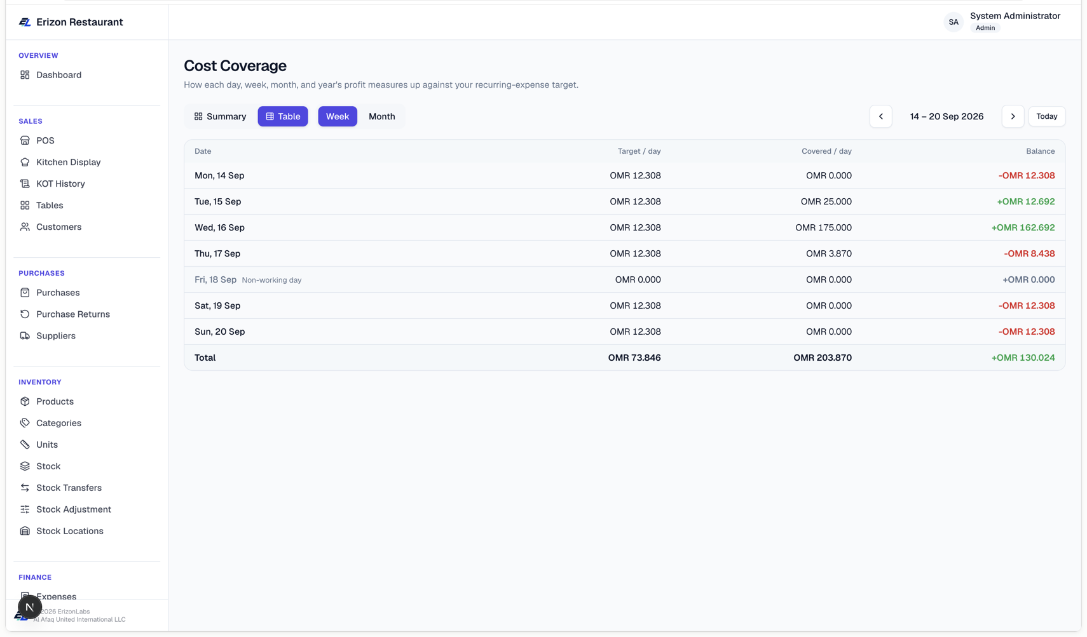1087x637 pixels.
Task: Select the Stock Adjustment sliders icon
Action: (x=25, y=509)
